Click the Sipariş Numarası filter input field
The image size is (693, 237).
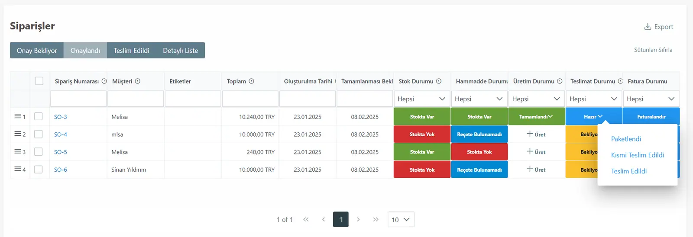click(78, 99)
